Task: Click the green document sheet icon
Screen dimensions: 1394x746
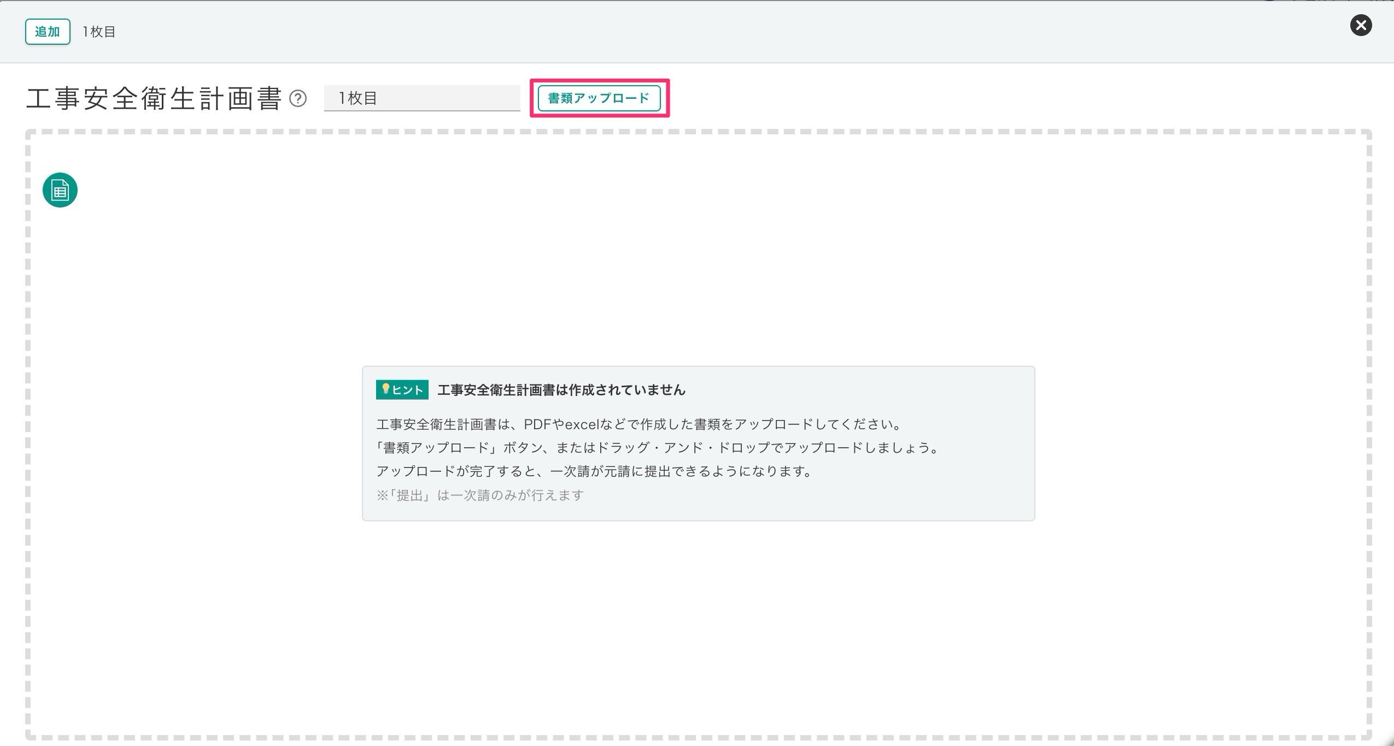Action: tap(60, 190)
